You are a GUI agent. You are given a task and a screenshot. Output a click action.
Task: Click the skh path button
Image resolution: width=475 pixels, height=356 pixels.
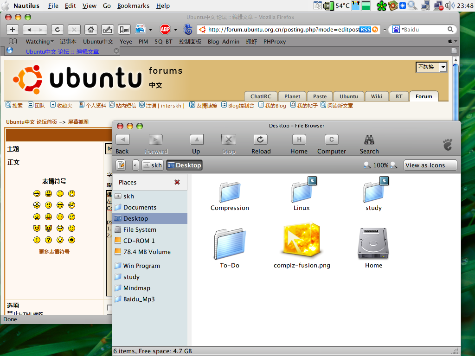pyautogui.click(x=153, y=165)
